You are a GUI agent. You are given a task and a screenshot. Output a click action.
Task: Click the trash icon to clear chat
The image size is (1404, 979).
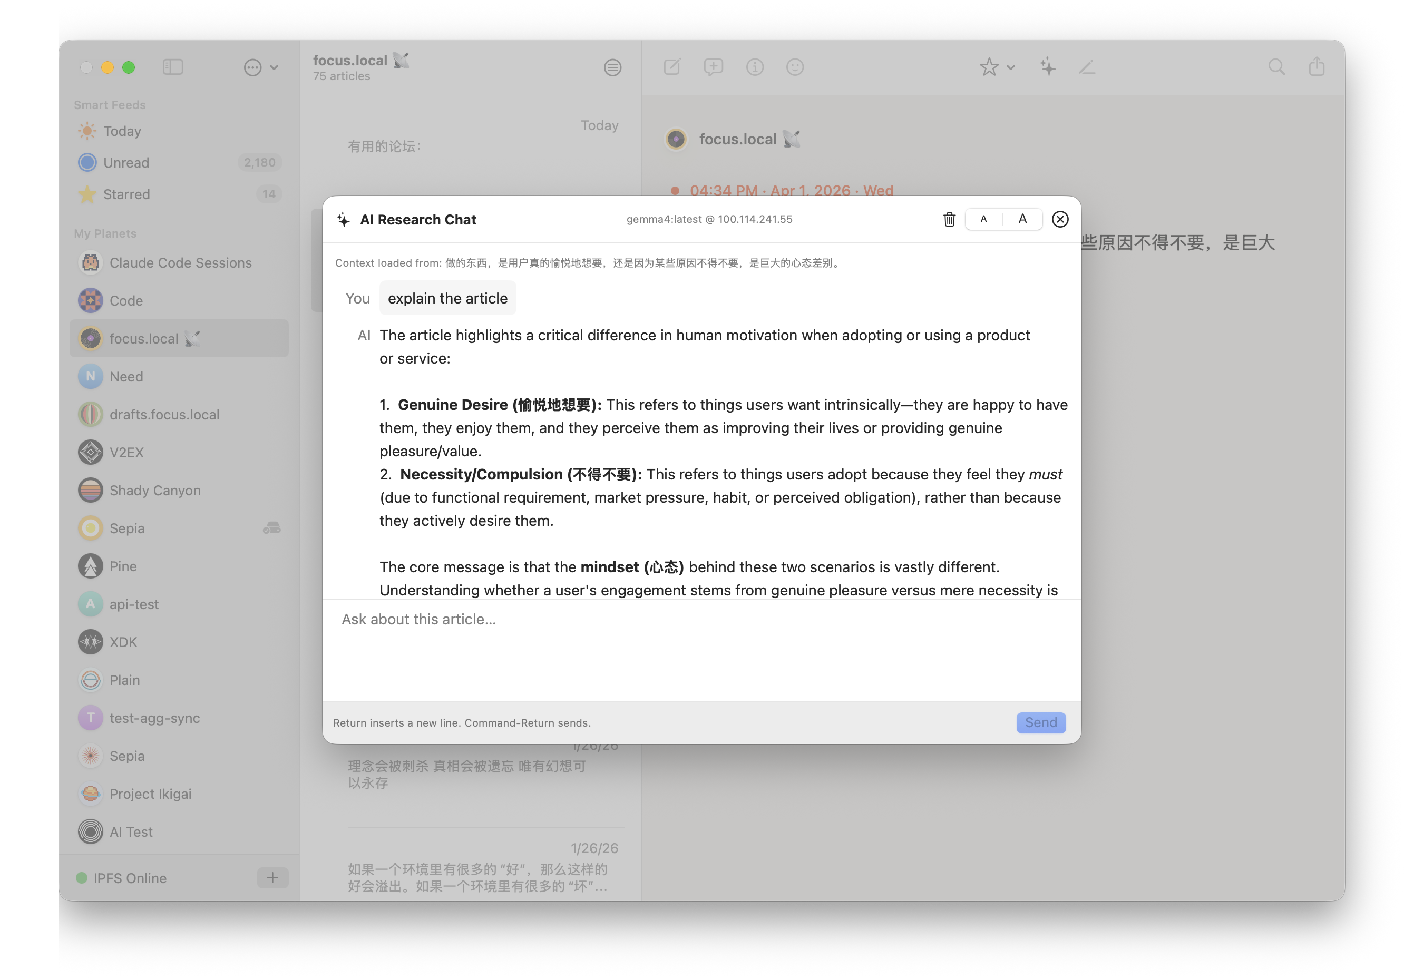coord(949,219)
